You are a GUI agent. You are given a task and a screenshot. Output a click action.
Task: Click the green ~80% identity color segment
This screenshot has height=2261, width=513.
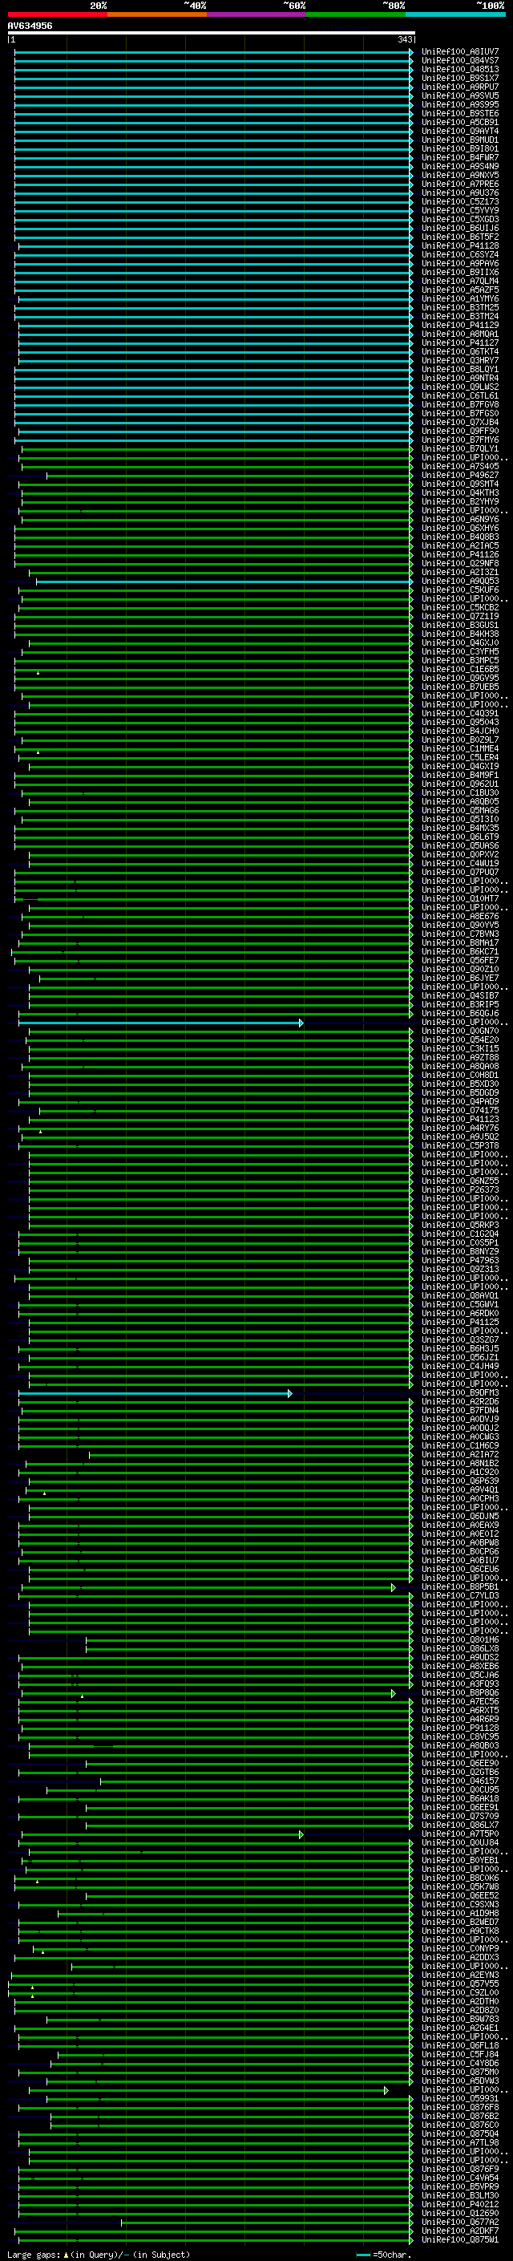(x=356, y=14)
